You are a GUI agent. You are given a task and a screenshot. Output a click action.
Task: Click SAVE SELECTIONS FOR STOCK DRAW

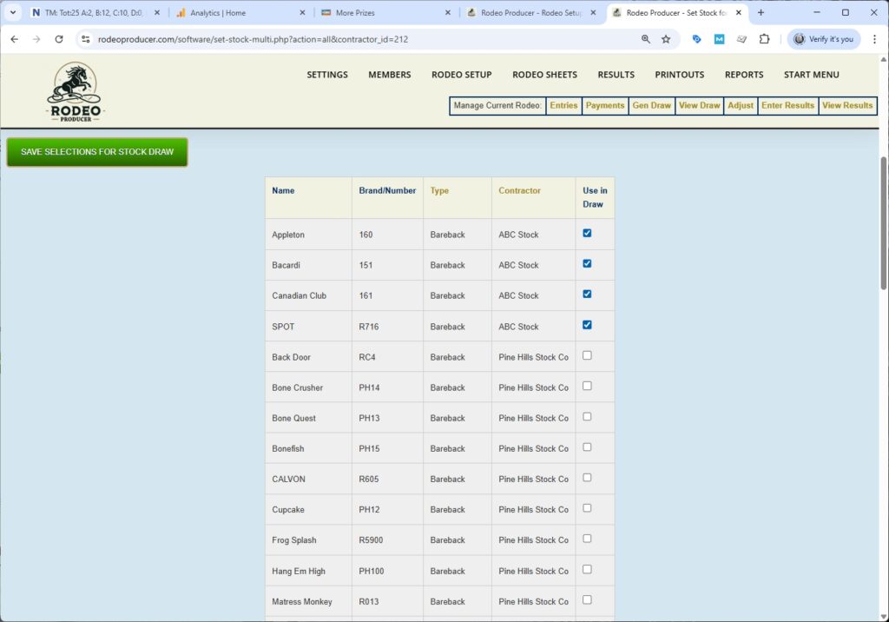click(95, 151)
